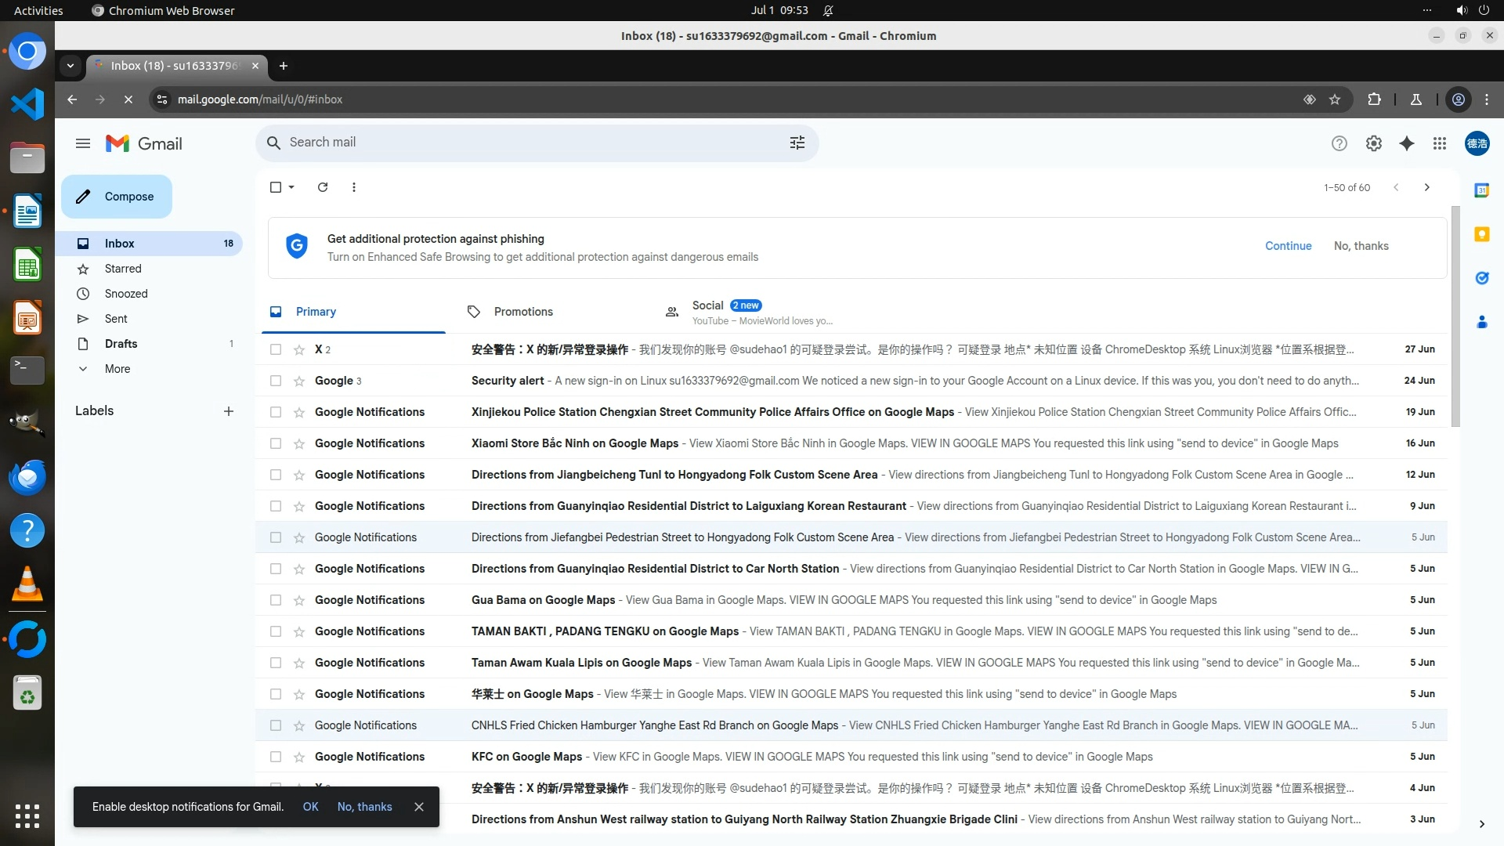Switch to the Social tab

(707, 306)
